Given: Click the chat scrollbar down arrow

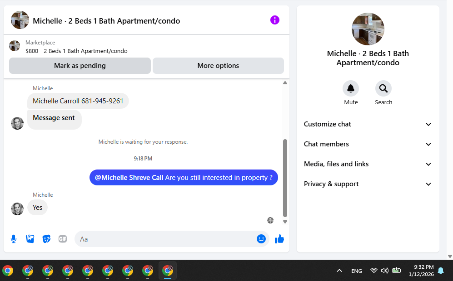Looking at the screenshot, I should (x=285, y=222).
